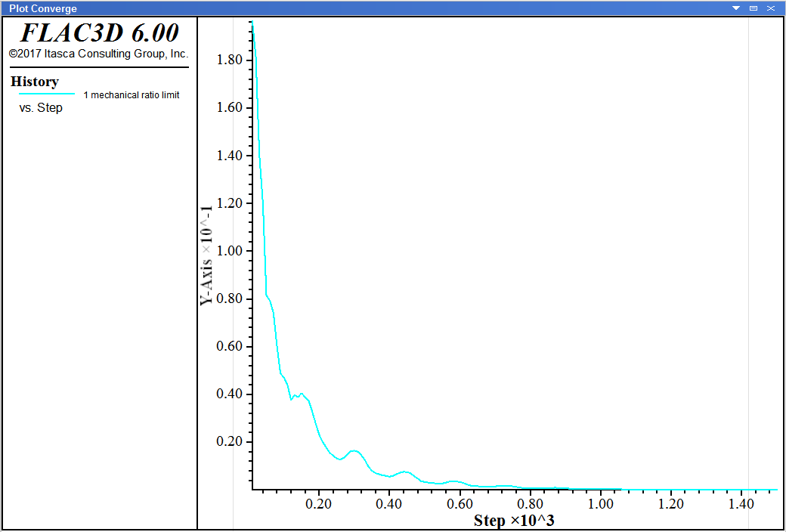This screenshot has width=786, height=532.
Task: Click the 0.60 x-axis tick value
Action: [460, 504]
